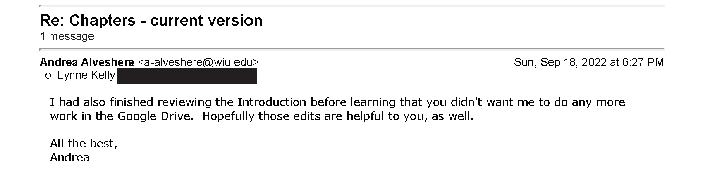The height and width of the screenshot is (182, 703).
Task: Click the "Sun, Sep 18, 2022" date
Action: pos(560,62)
